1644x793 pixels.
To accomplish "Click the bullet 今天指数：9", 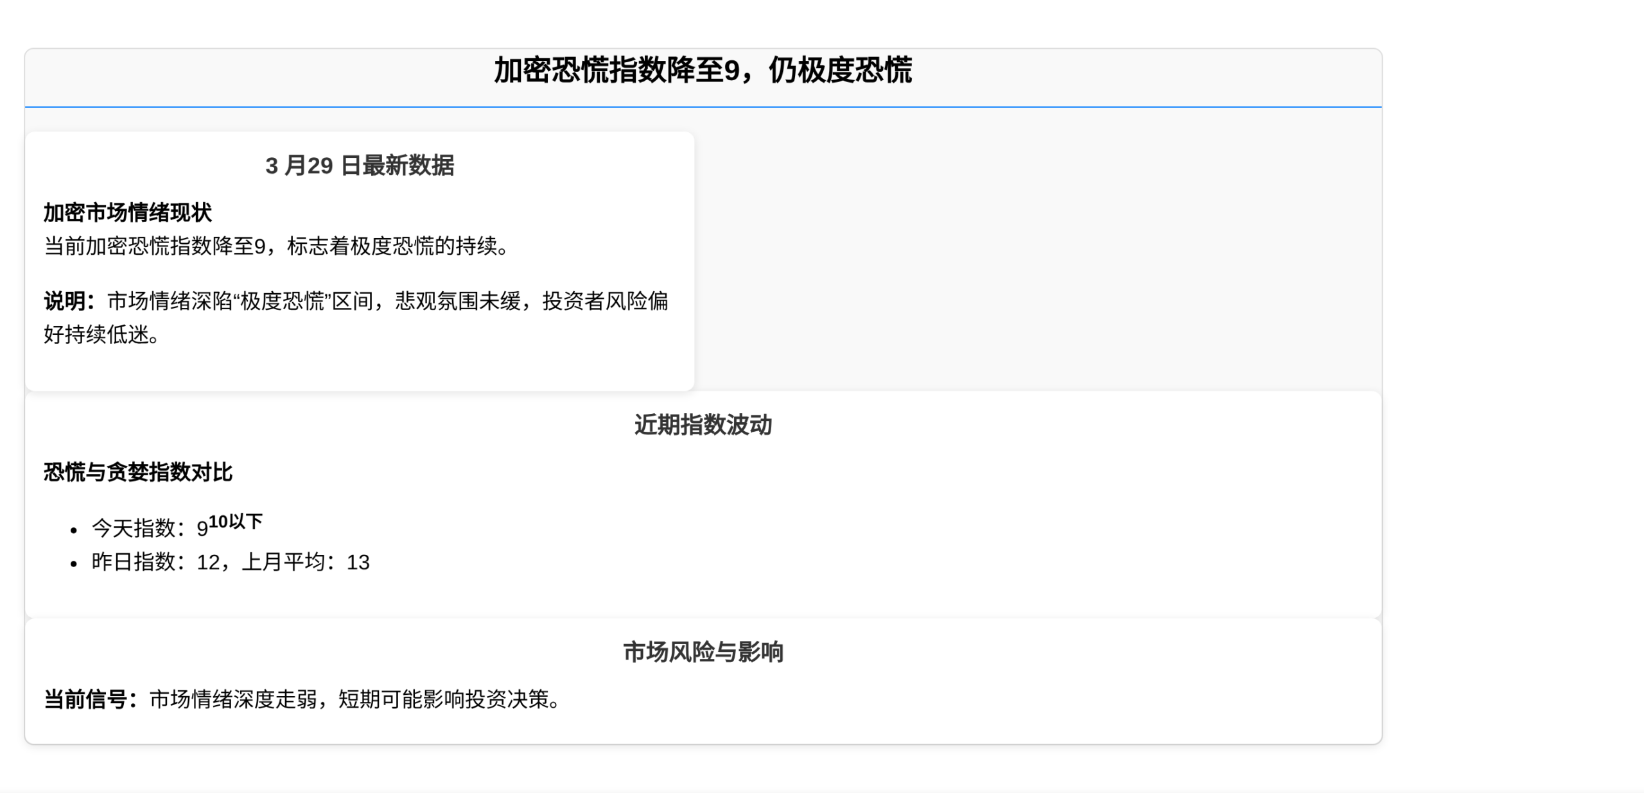I will pyautogui.click(x=150, y=529).
